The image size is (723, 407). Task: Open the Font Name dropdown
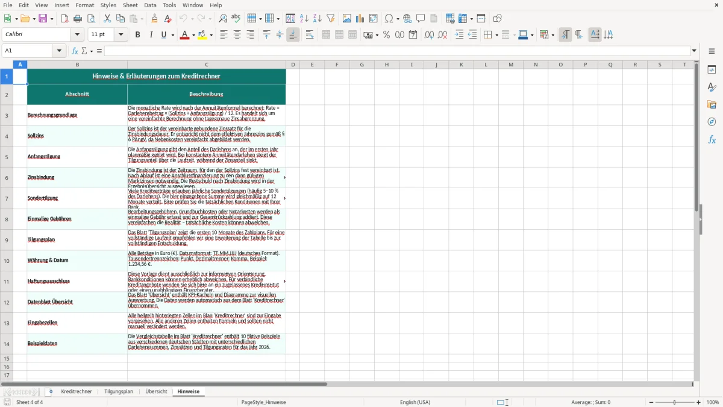point(78,35)
